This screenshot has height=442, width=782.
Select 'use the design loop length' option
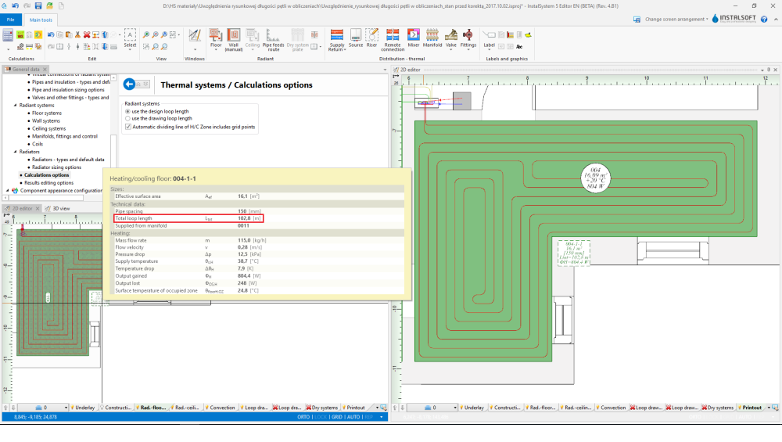click(x=127, y=111)
